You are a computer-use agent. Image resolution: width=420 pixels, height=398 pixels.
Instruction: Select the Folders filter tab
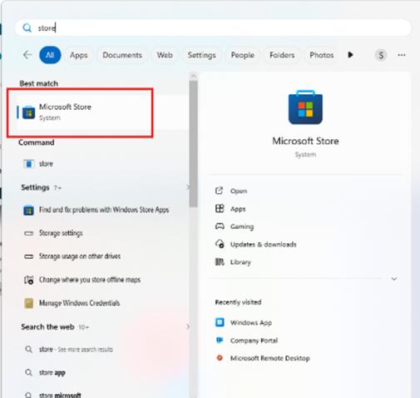point(282,55)
